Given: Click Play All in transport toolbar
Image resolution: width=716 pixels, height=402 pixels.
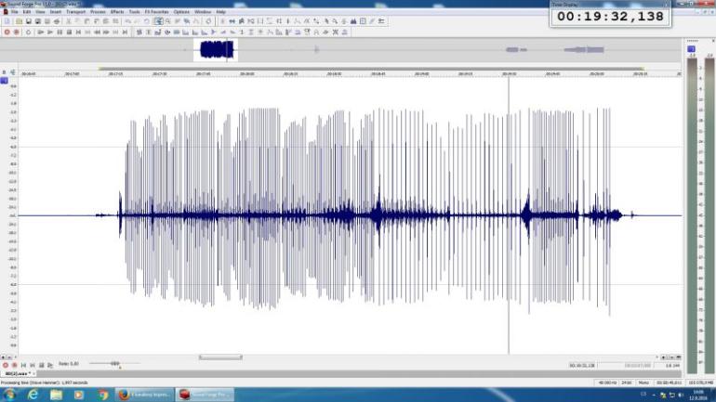Looking at the screenshot, I should click(41, 32).
